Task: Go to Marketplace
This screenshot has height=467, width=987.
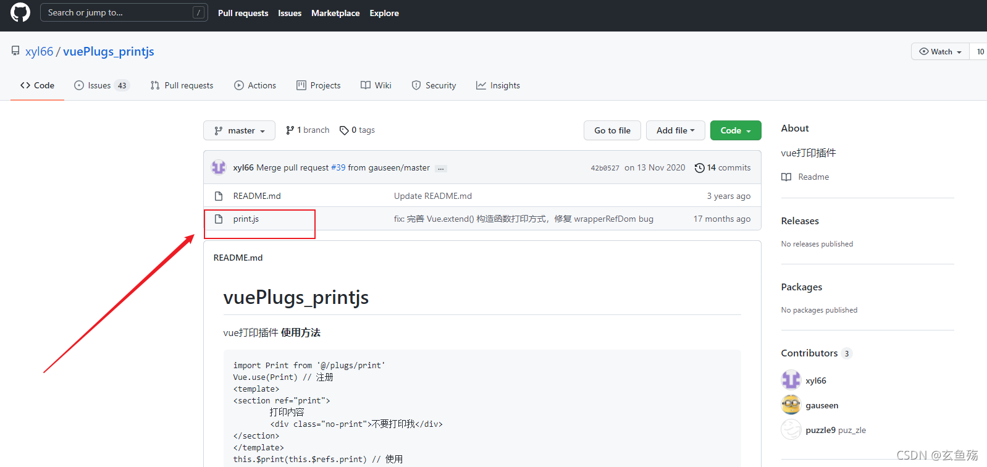Action: coord(335,13)
